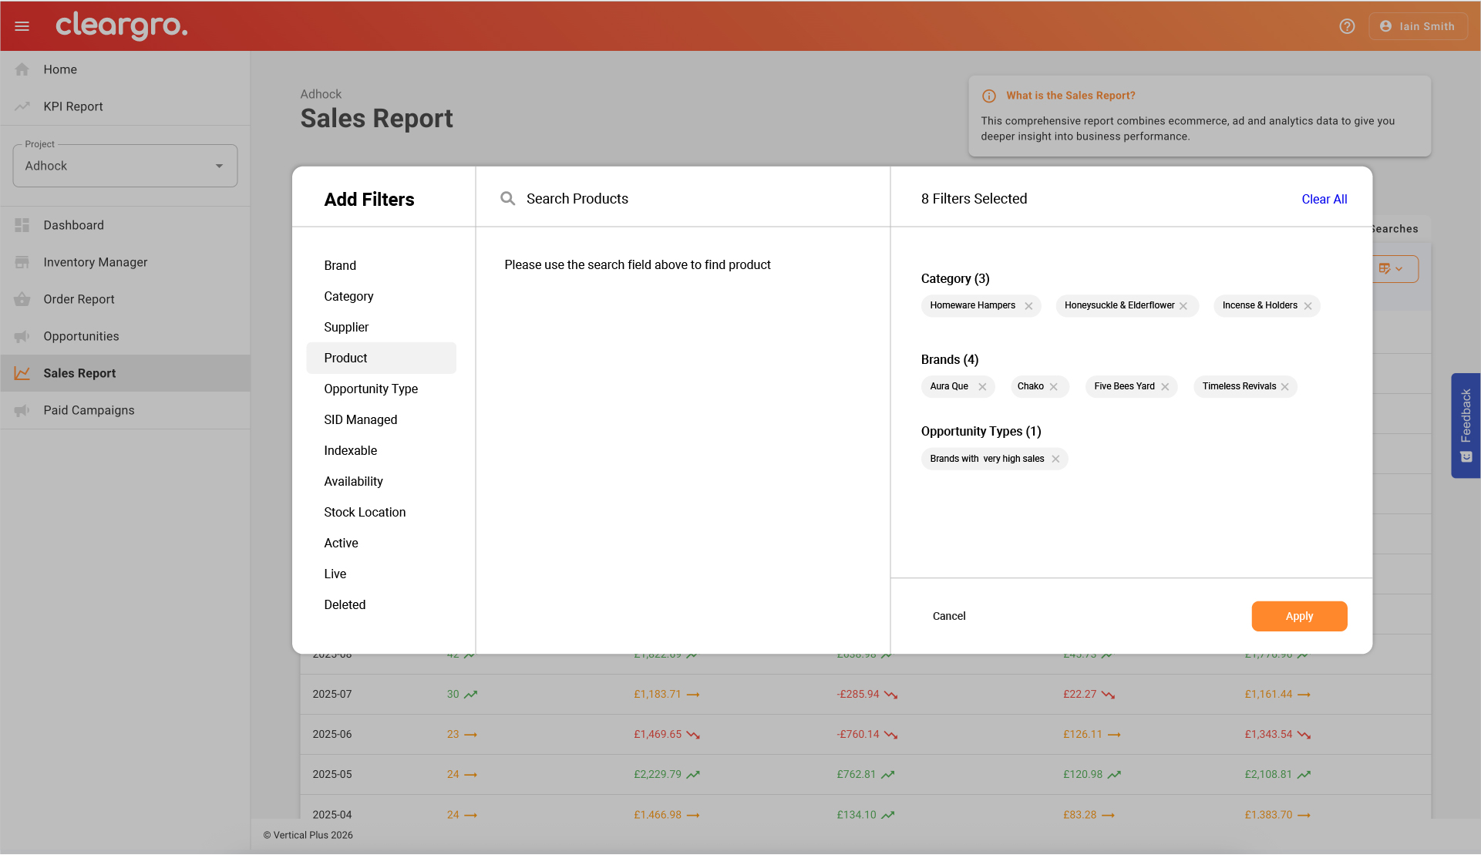Remove the Brands with very high sales chip

point(1055,459)
